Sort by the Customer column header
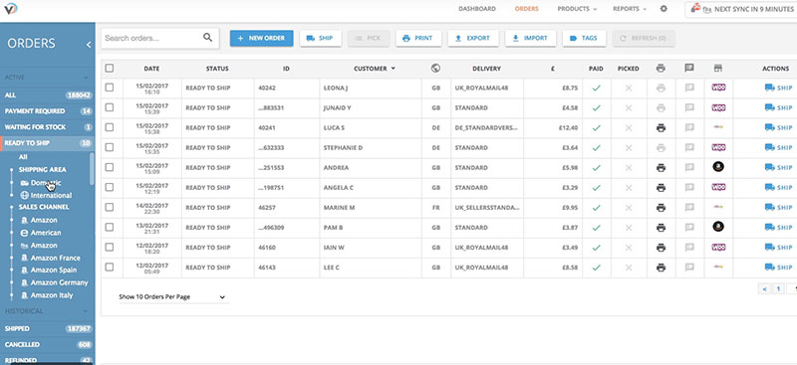 coord(375,68)
